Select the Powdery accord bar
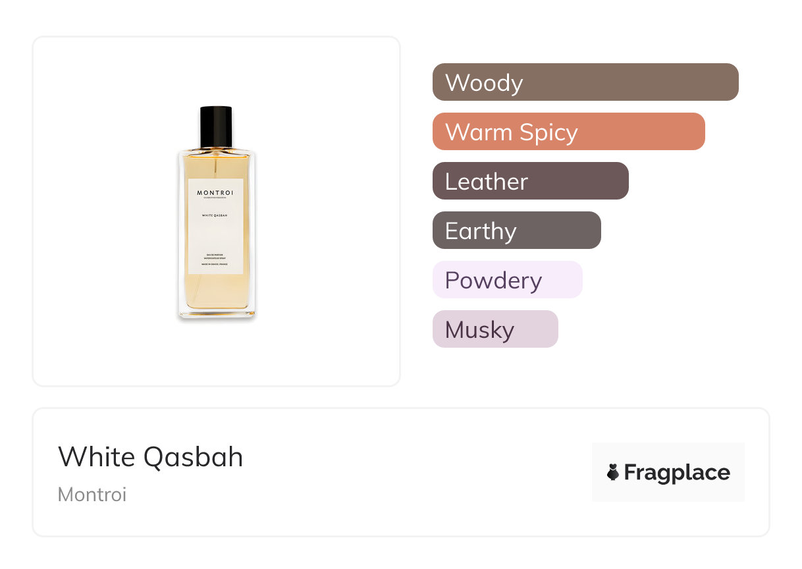 pyautogui.click(x=507, y=280)
